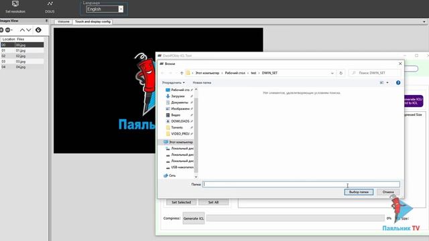Click the compress progress bar
The image size is (429, 241).
click(x=295, y=218)
